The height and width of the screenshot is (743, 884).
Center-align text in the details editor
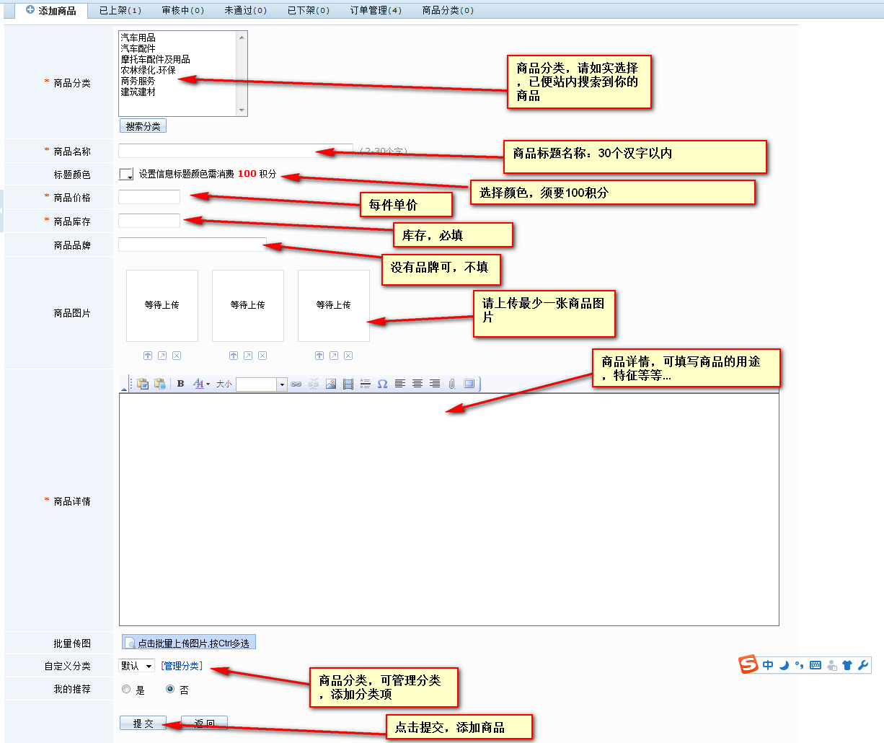[x=417, y=384]
